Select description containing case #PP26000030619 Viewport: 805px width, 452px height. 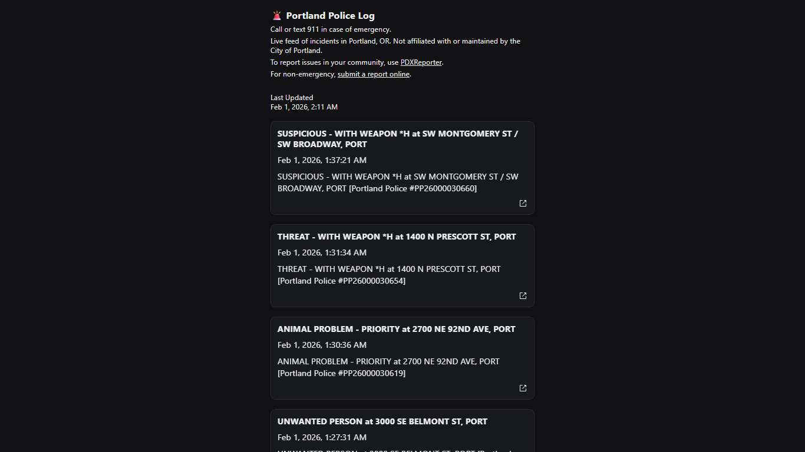tap(388, 367)
